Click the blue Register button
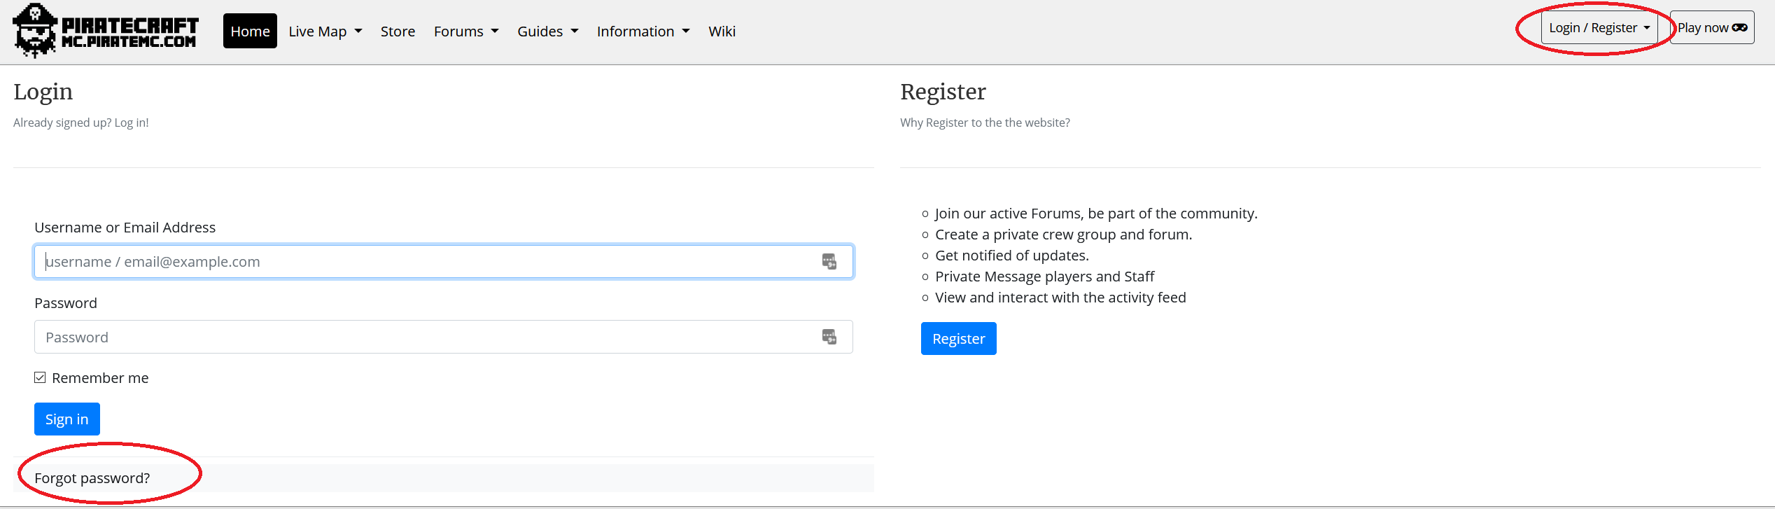The width and height of the screenshot is (1775, 509). coord(958,339)
